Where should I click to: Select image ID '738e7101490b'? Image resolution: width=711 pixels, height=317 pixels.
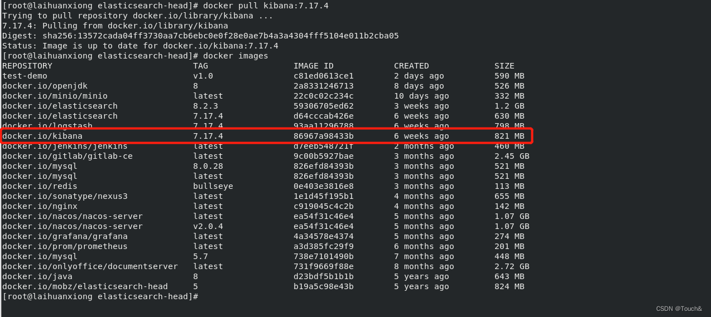[x=324, y=256]
